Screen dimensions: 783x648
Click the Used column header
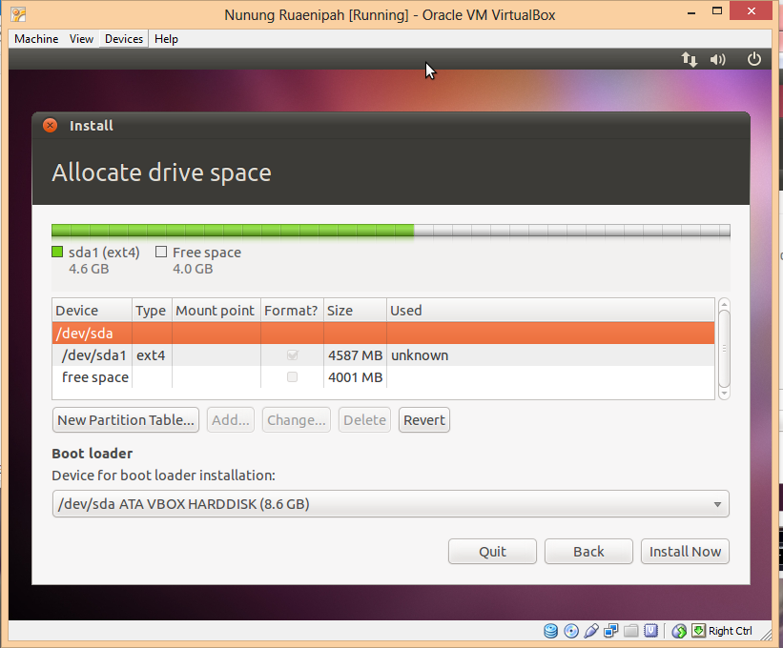click(551, 311)
